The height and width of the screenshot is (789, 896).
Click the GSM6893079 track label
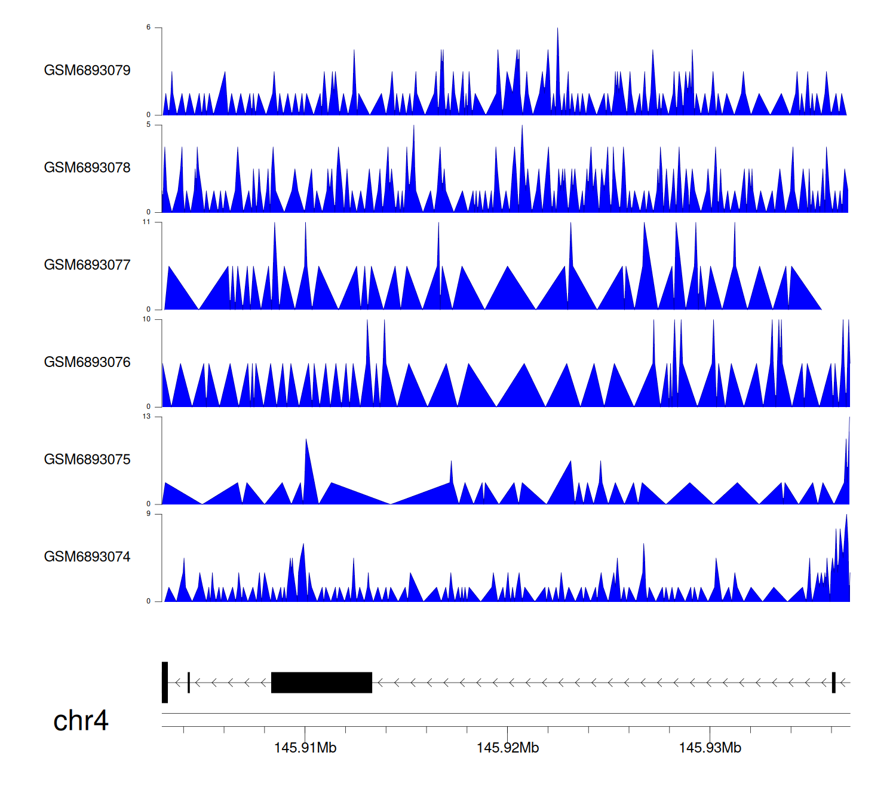(87, 71)
